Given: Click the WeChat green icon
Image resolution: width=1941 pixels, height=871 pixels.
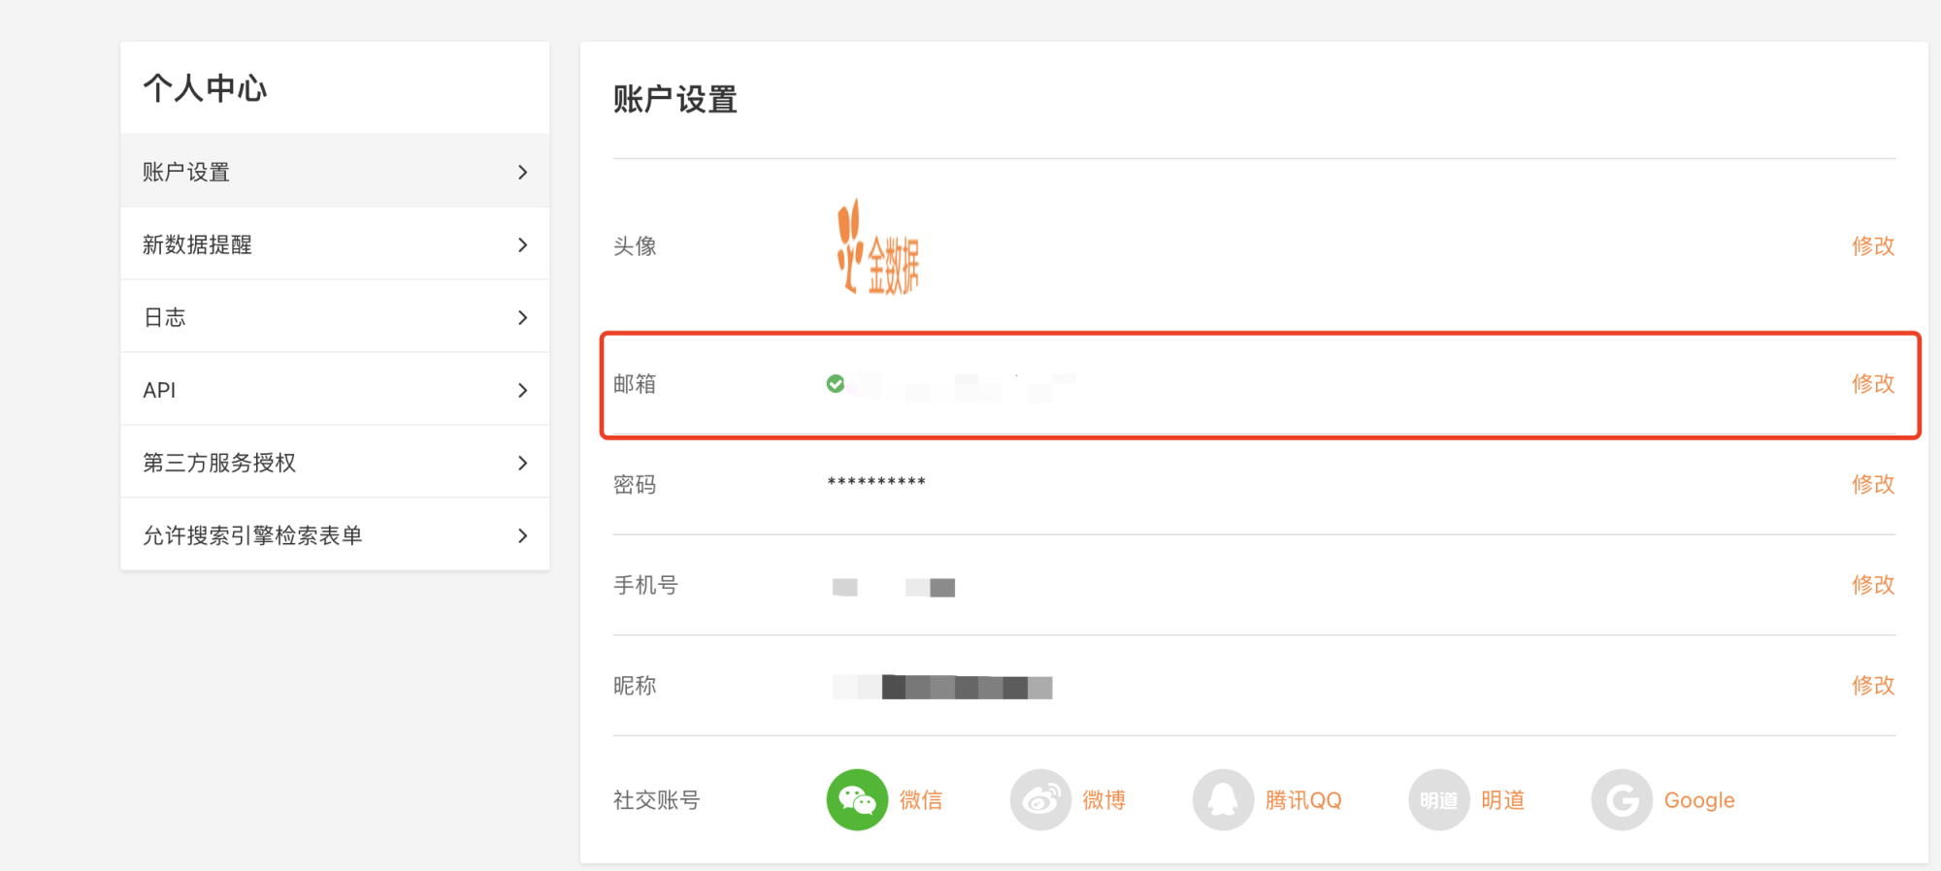Looking at the screenshot, I should tap(857, 800).
